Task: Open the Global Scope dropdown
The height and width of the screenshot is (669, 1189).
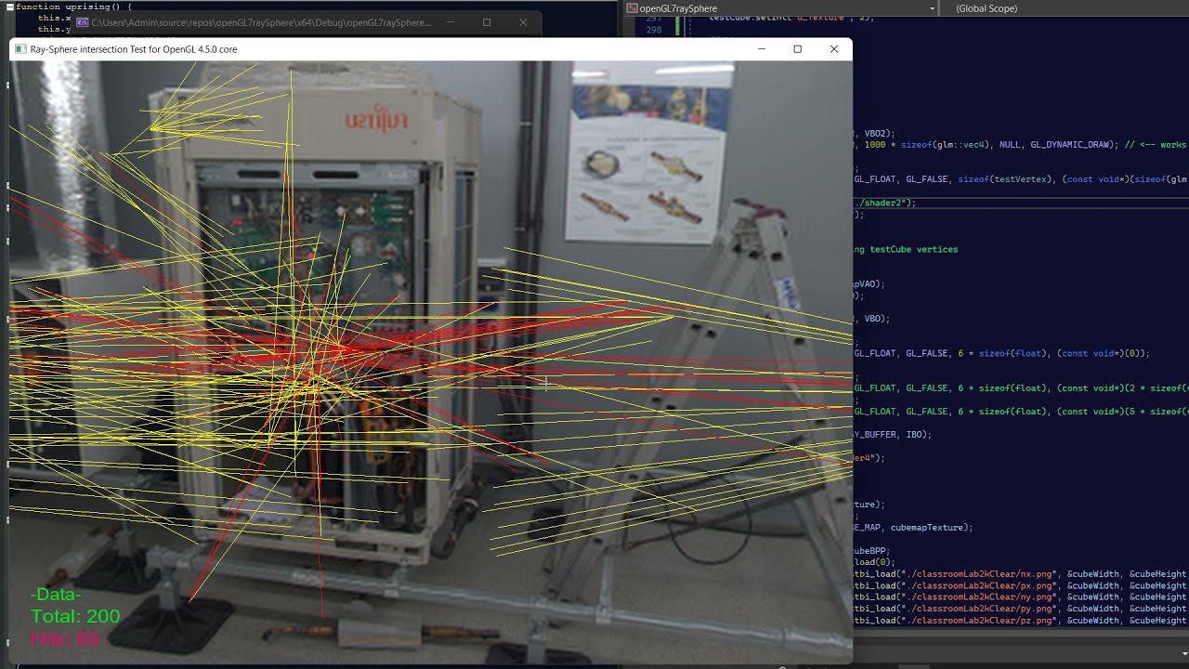Action: tap(1066, 8)
